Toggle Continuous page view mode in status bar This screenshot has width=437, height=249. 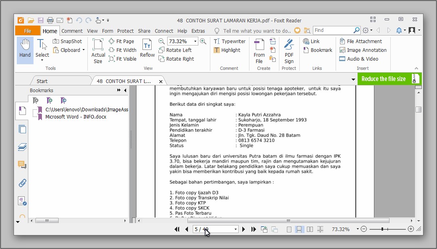[299, 229]
